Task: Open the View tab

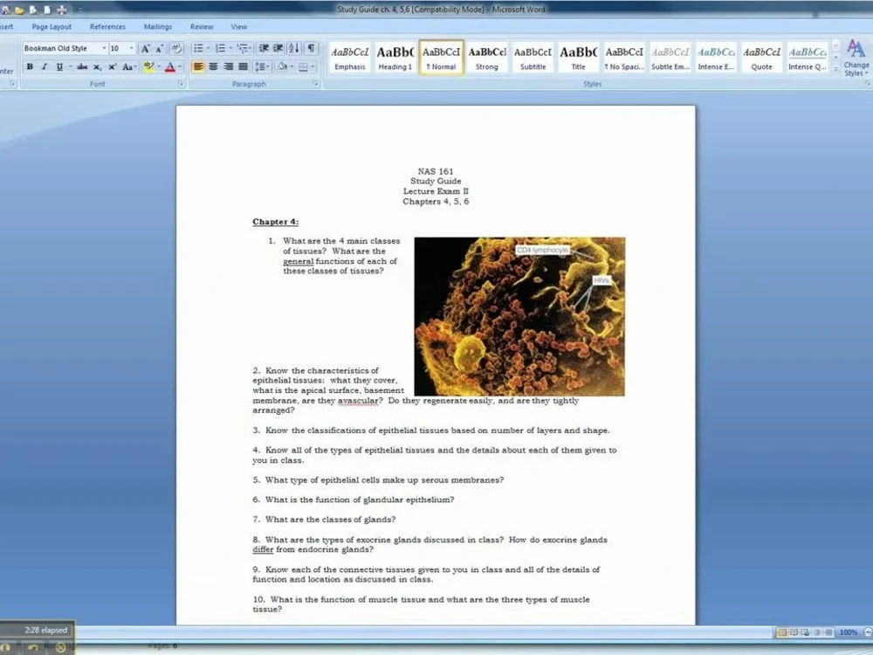Action: [239, 27]
